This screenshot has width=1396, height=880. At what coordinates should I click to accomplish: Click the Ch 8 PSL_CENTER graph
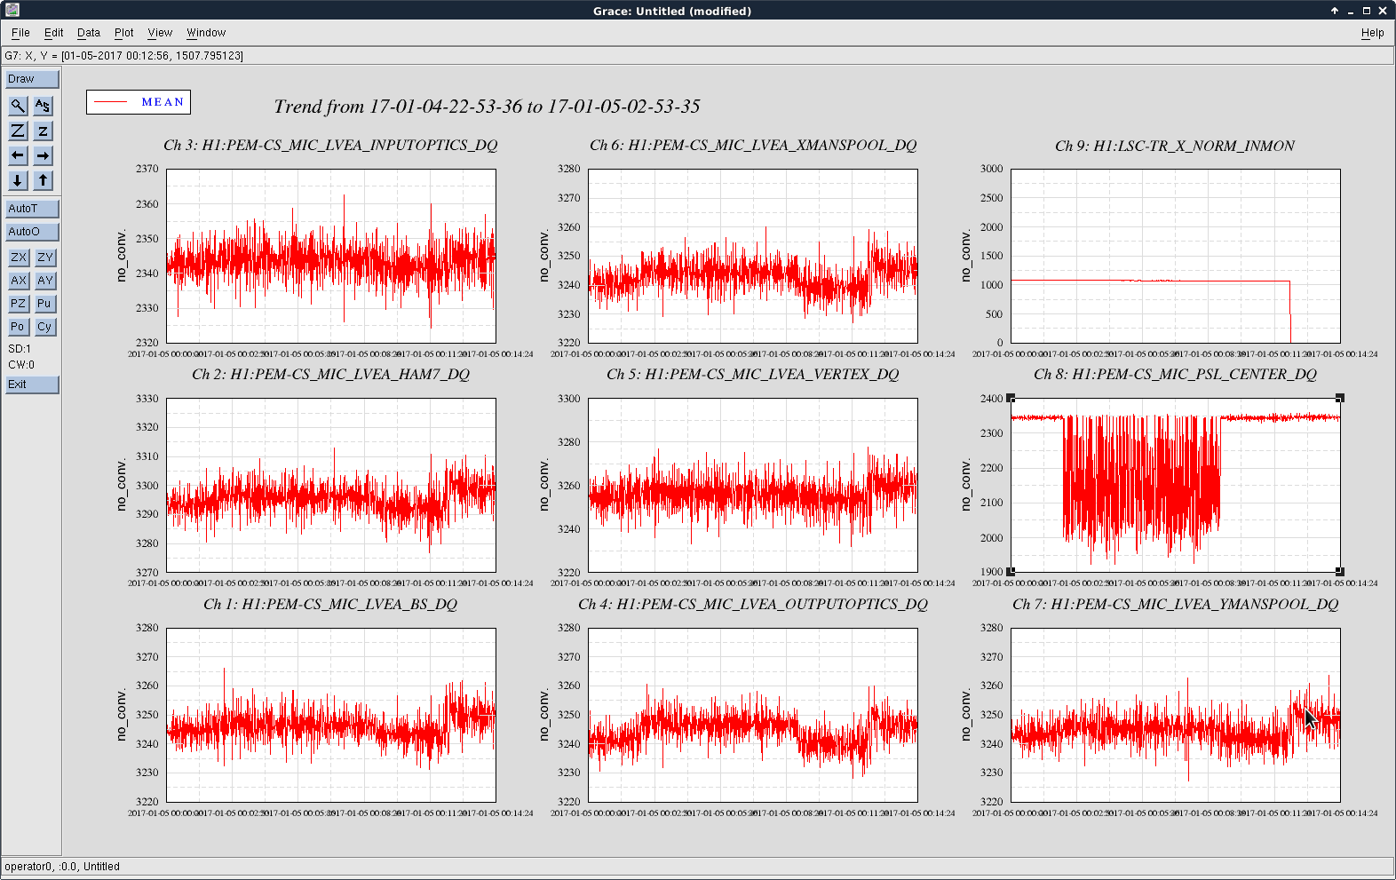point(1175,485)
